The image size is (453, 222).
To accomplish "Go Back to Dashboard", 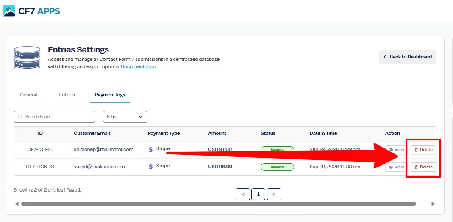I will (408, 57).
